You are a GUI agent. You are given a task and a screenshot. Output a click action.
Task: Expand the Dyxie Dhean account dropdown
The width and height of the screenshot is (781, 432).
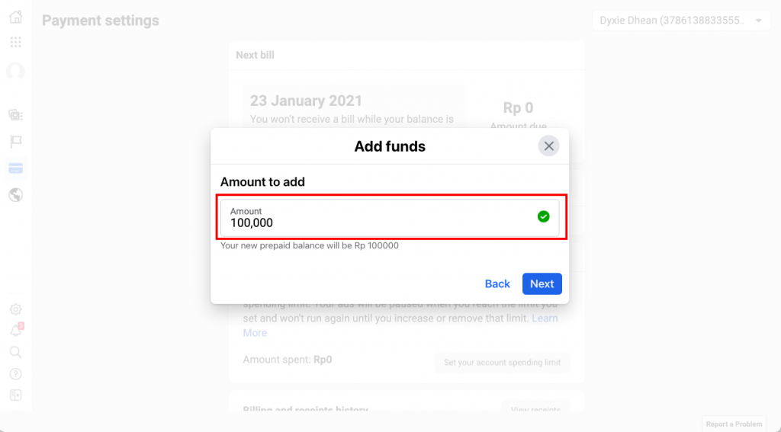(x=680, y=21)
